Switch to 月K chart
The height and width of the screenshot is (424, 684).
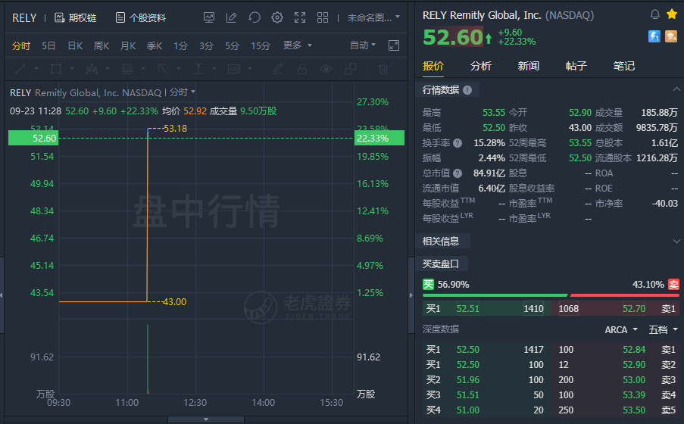coord(128,45)
